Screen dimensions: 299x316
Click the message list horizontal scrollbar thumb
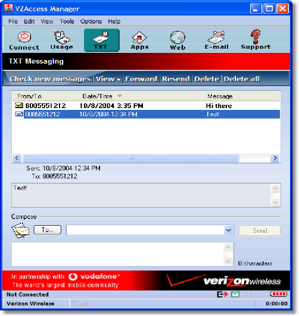click(131, 158)
